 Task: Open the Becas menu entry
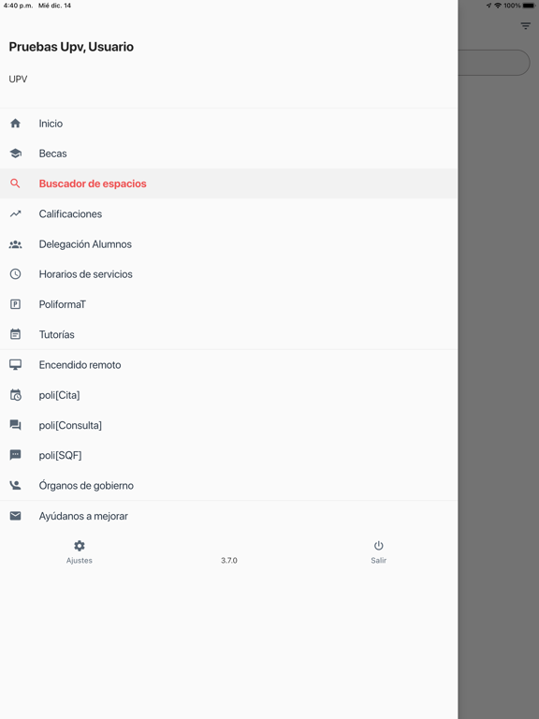point(228,154)
